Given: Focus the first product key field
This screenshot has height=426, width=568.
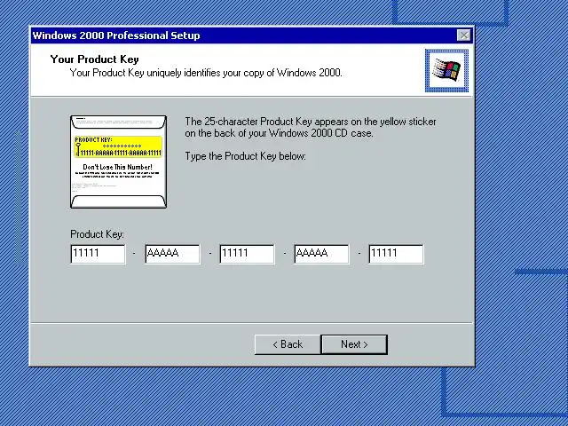Looking at the screenshot, I should tap(98, 254).
